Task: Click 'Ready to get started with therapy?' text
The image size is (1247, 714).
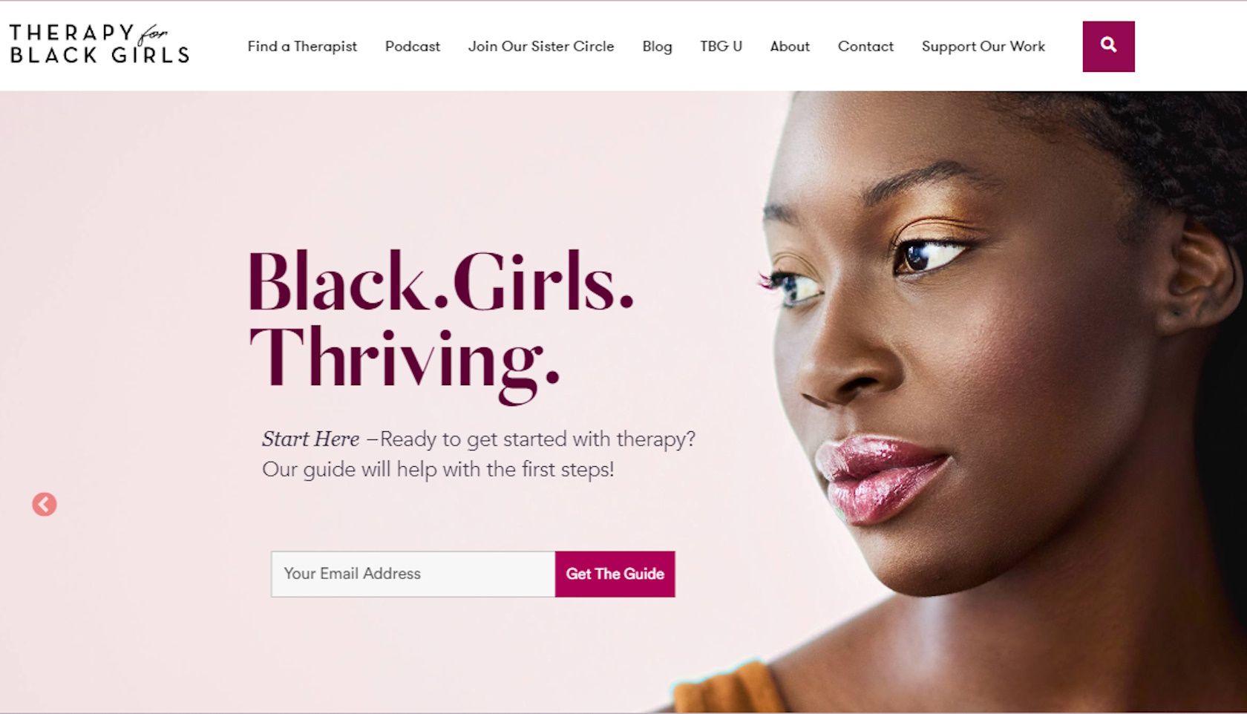Action: (537, 439)
